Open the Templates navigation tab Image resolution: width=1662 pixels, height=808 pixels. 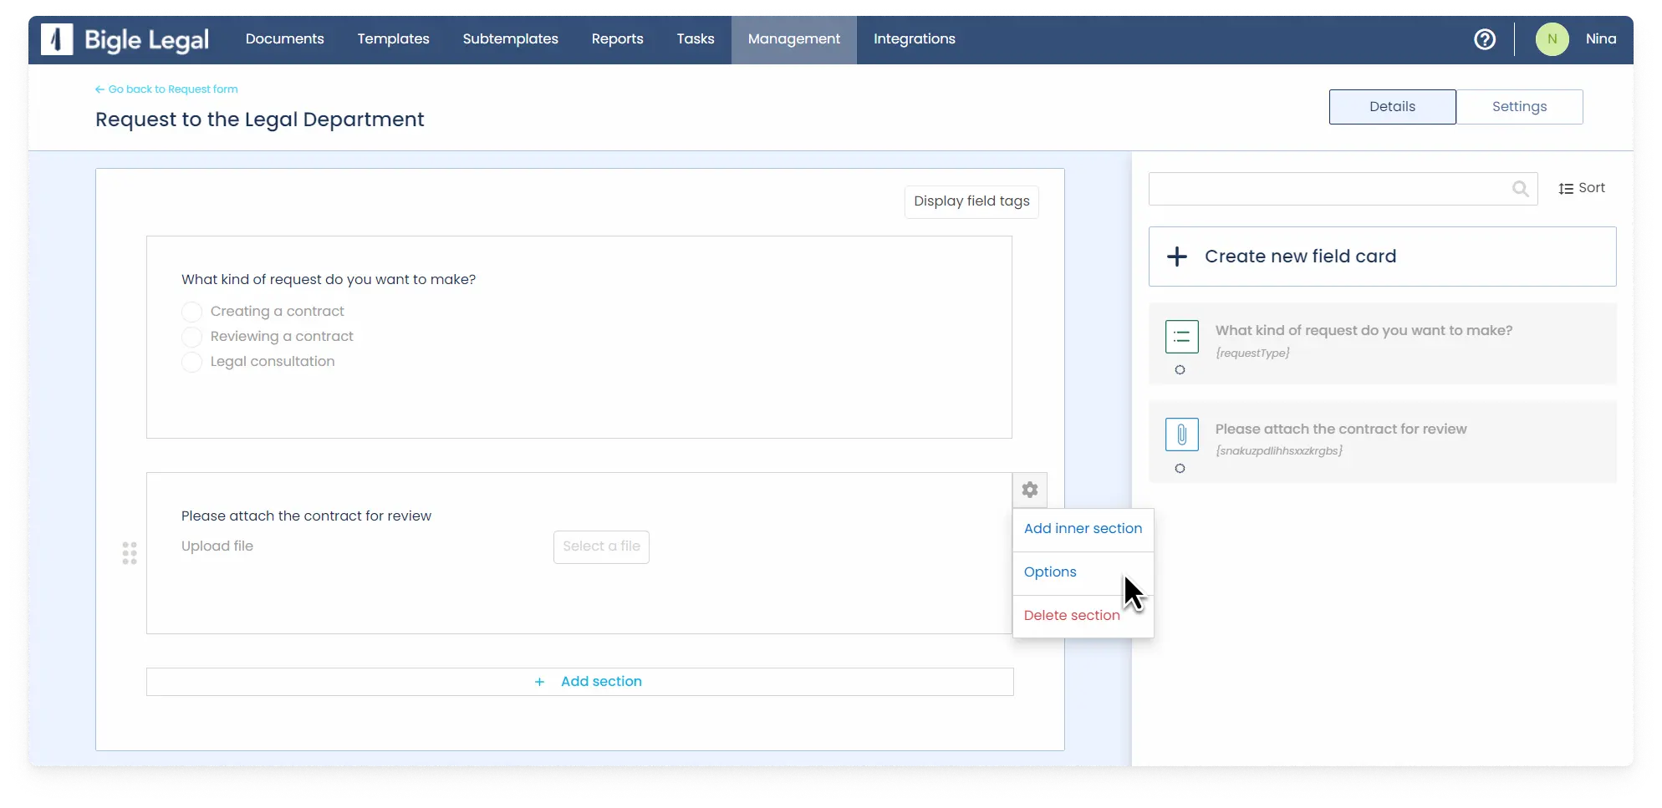click(x=393, y=39)
